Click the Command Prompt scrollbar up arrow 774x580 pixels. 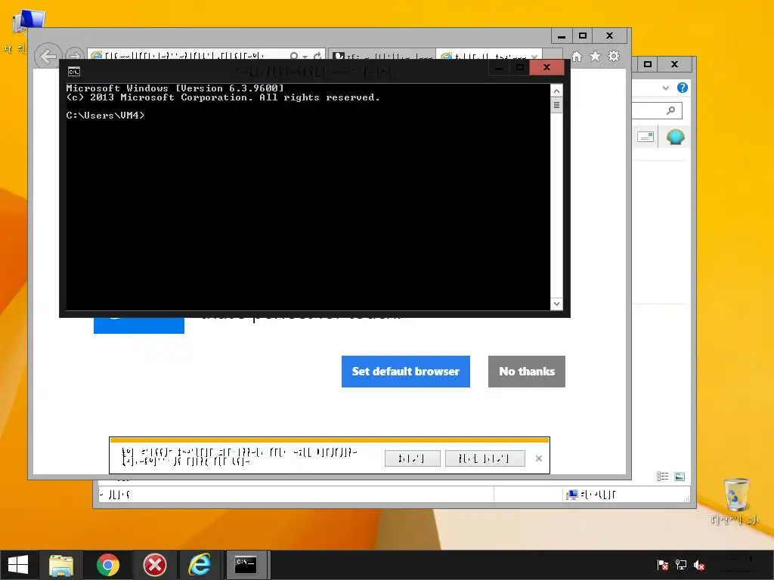pos(556,91)
